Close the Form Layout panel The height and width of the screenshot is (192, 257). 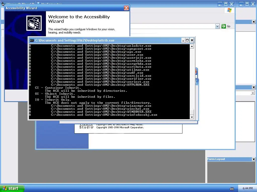click(253, 159)
